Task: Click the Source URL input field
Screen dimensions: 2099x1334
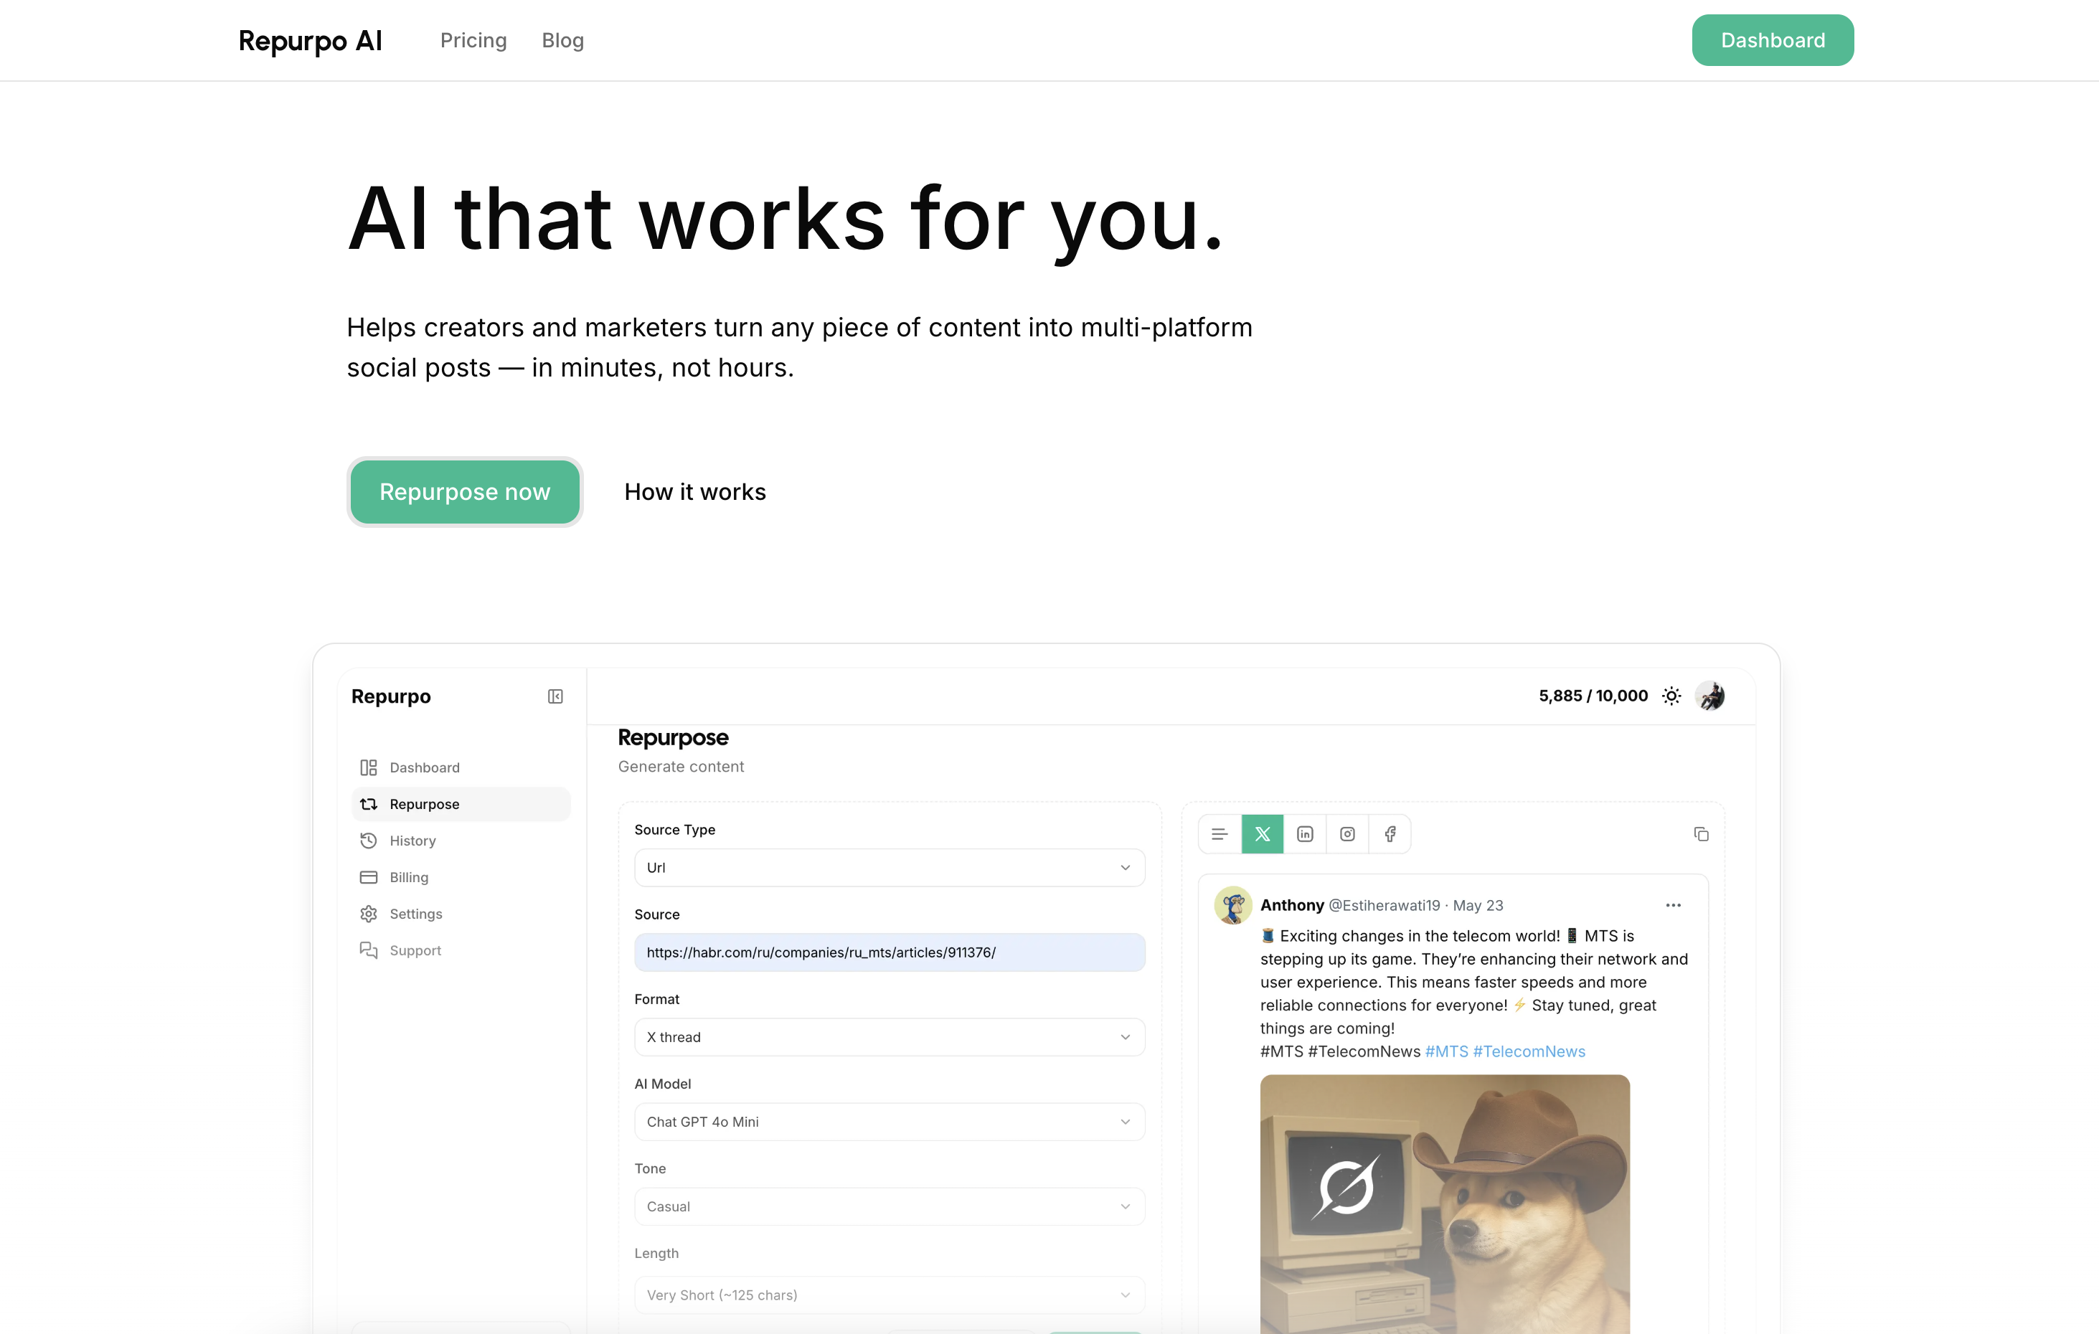Action: [889, 952]
